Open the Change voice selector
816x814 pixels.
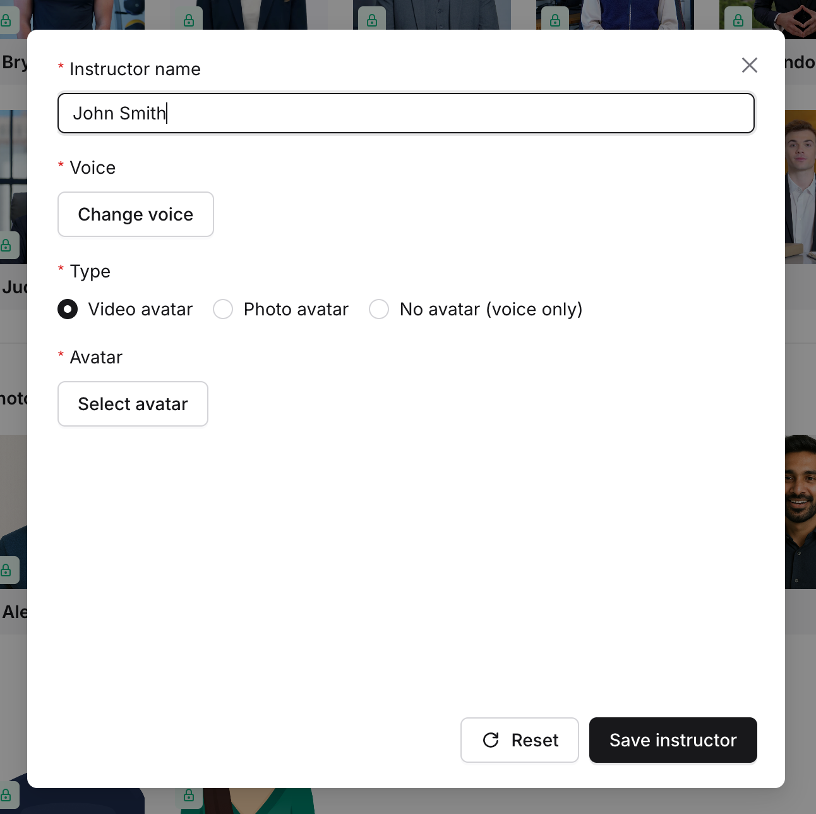tap(135, 214)
